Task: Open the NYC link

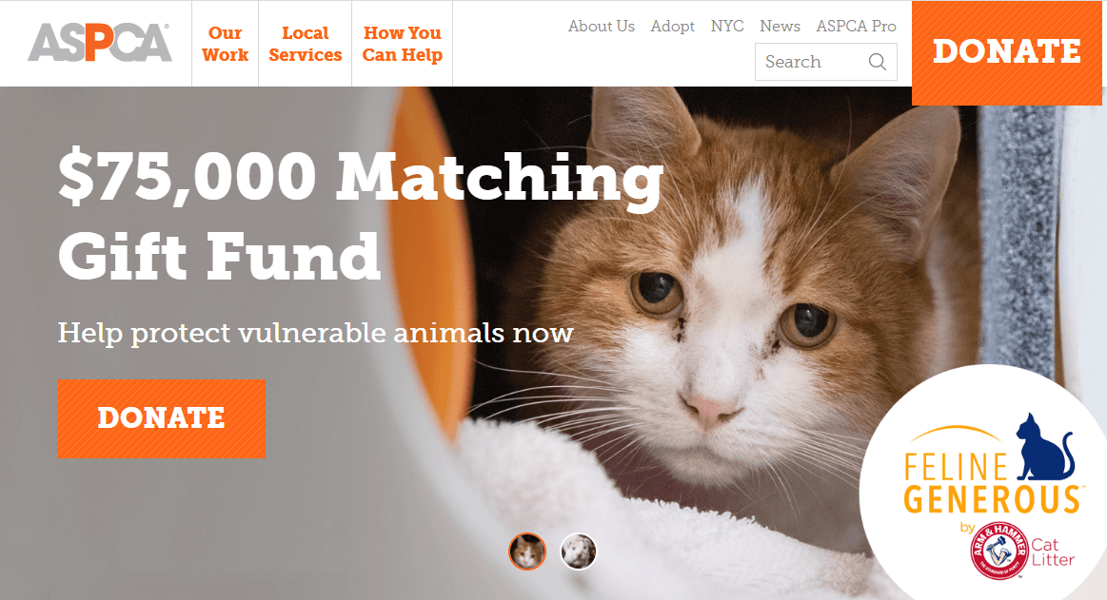Action: point(727,26)
